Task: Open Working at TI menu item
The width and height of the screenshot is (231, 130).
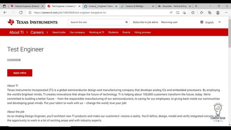Action: tap(96, 32)
